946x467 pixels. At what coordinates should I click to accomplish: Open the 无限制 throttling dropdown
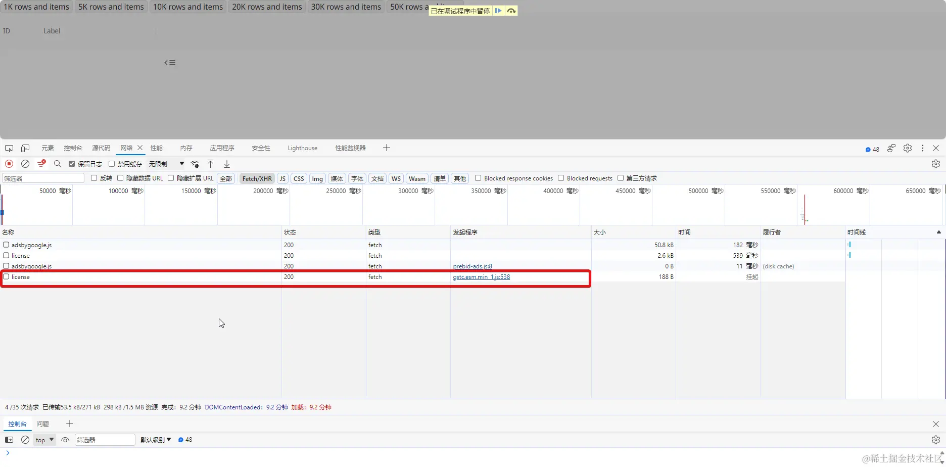pyautogui.click(x=161, y=164)
